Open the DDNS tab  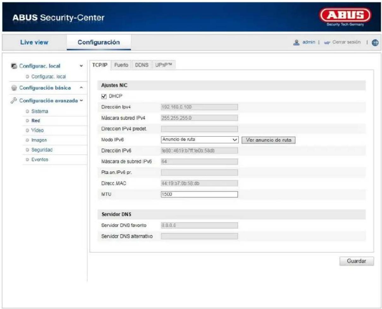(142, 65)
